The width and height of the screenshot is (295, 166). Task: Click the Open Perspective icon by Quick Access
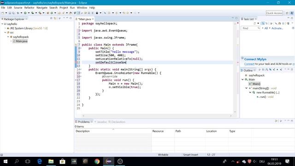(x=287, y=13)
